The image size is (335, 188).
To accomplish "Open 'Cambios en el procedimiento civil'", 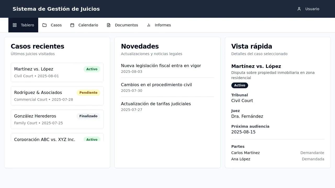I will [x=156, y=85].
